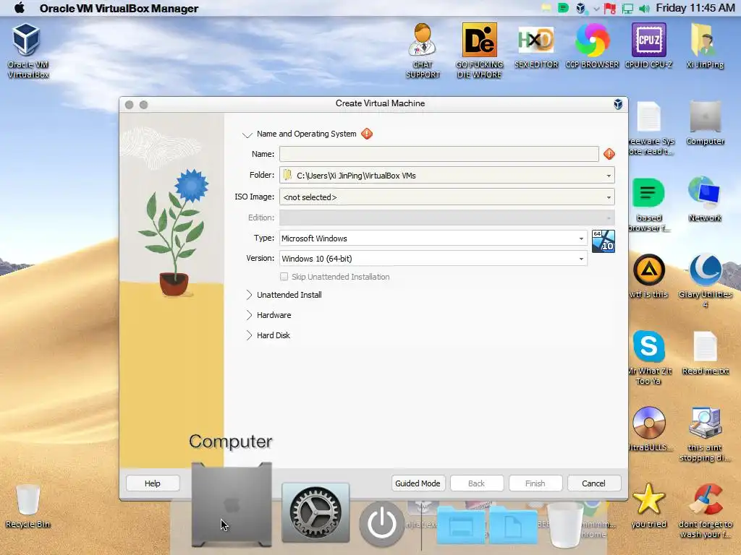Launch the CCP BROWSER desktop icon
741x555 pixels.
pos(592,46)
